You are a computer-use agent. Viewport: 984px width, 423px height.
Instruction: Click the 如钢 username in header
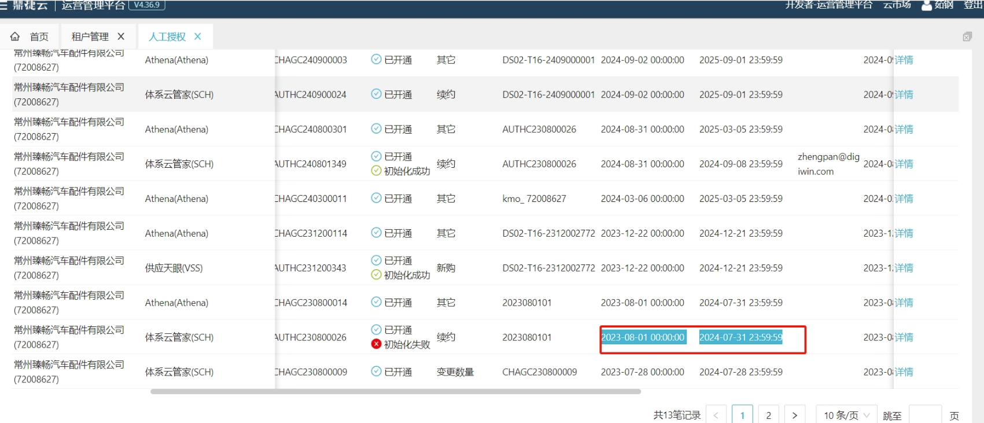click(x=944, y=5)
